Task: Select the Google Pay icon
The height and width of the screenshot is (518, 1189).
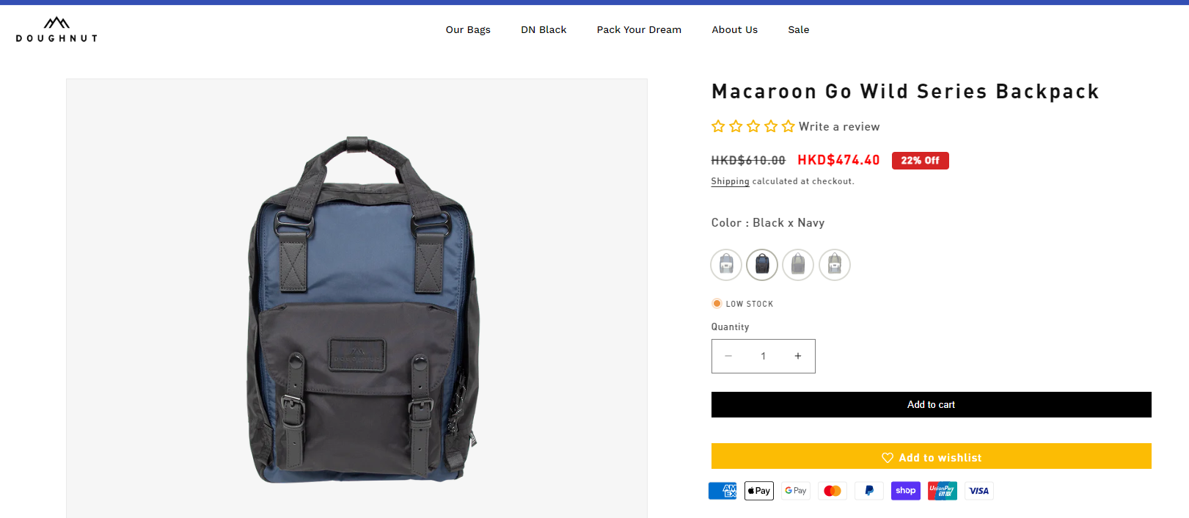Action: click(x=796, y=491)
